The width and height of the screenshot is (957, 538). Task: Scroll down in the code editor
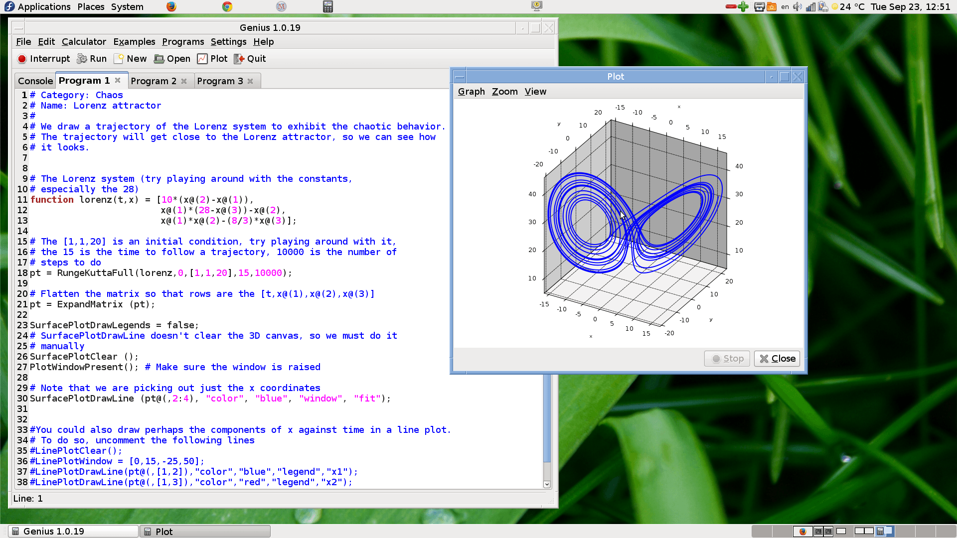(x=547, y=485)
